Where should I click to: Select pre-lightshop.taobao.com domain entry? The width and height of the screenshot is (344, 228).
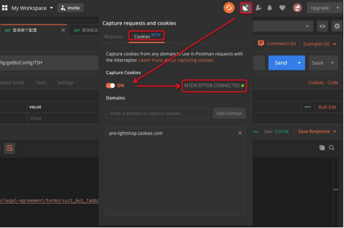coord(136,133)
